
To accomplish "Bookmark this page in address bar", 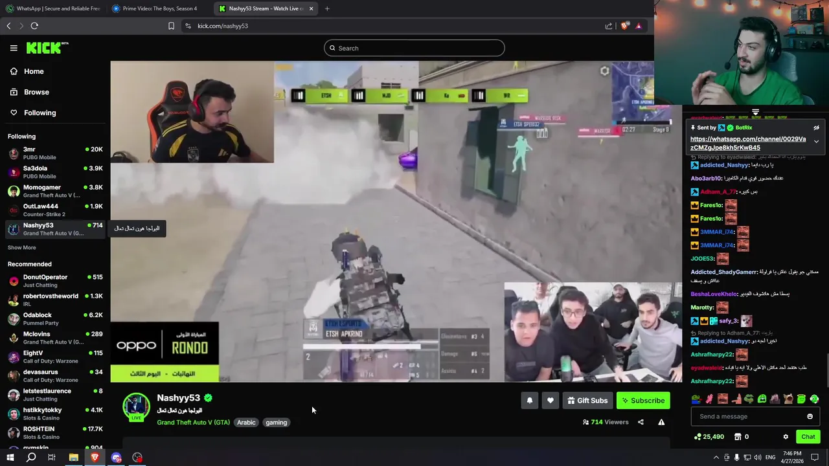I will tap(171, 26).
